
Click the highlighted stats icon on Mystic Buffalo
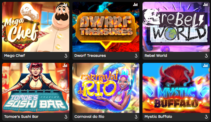pyautogui.click(x=205, y=65)
